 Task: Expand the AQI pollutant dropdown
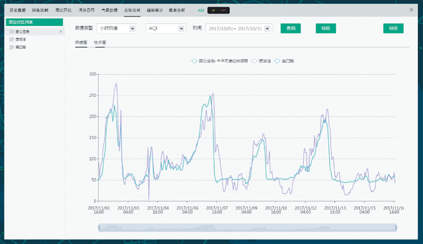166,28
